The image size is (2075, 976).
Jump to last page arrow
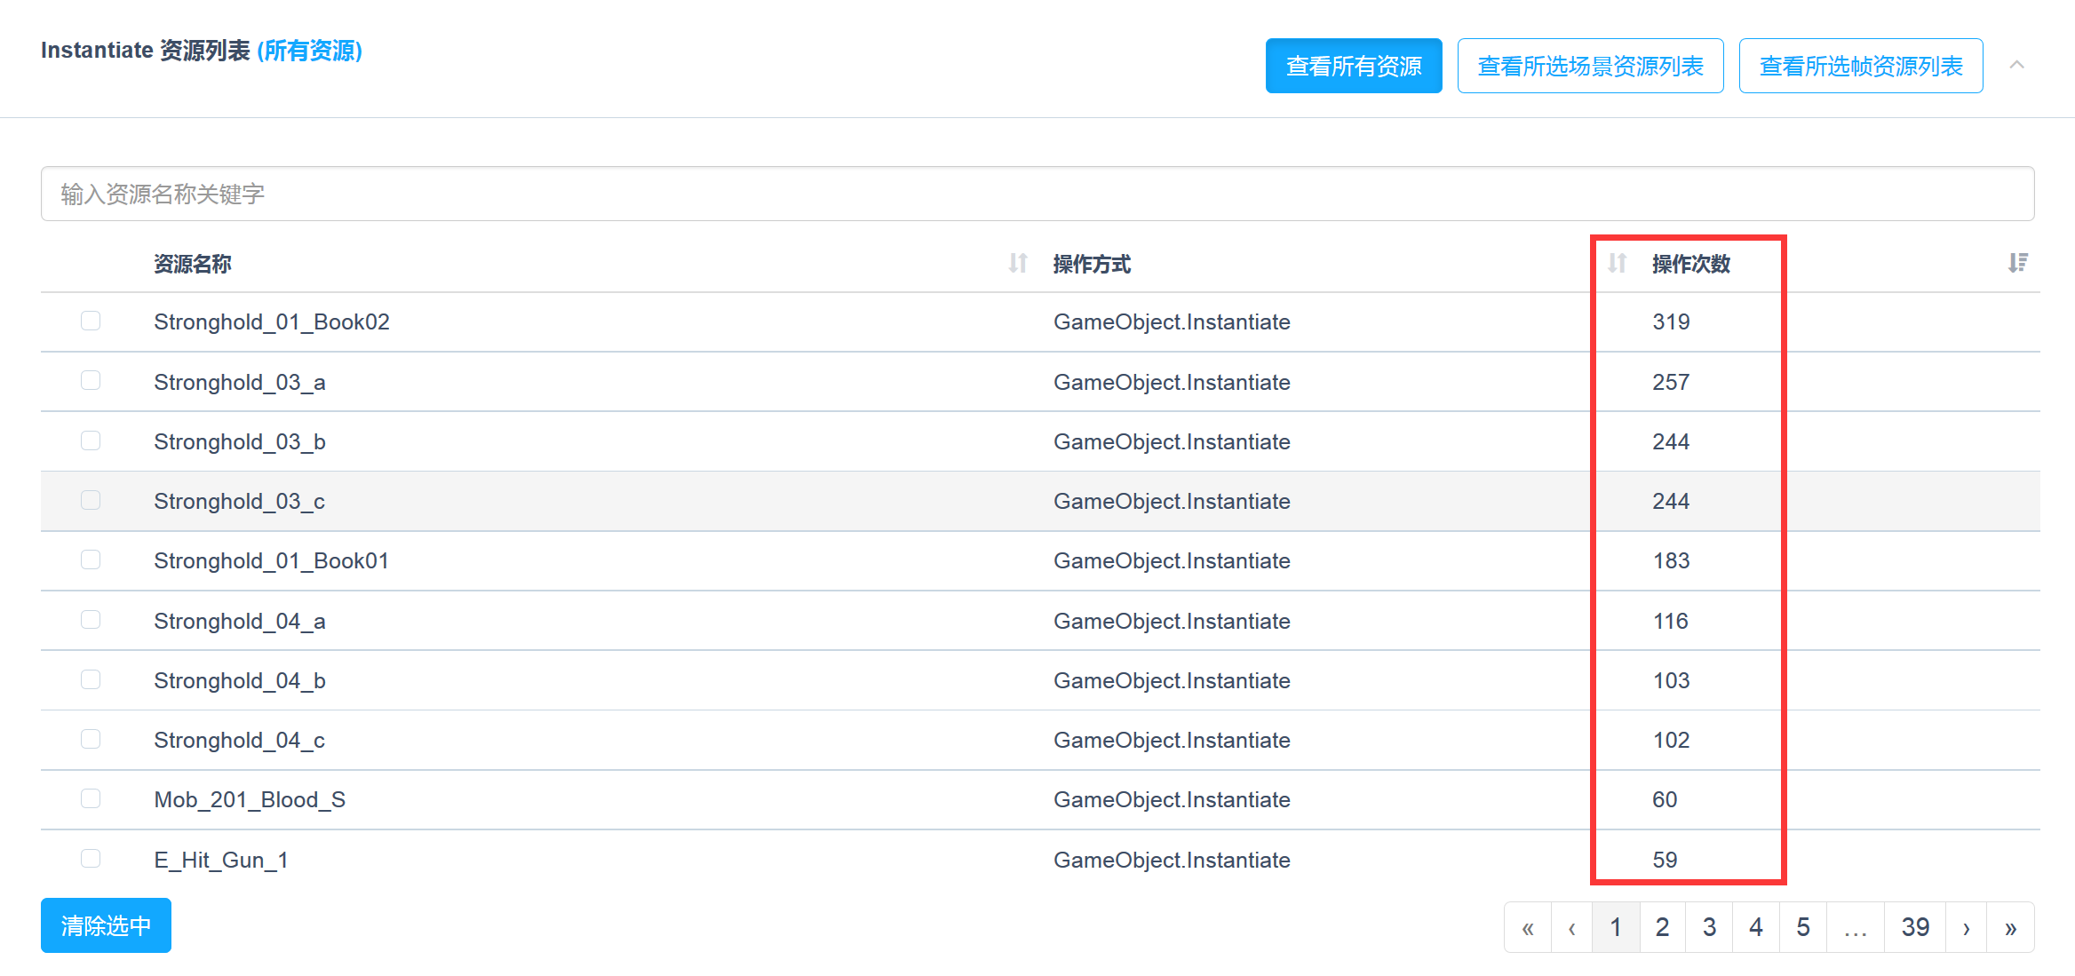(2011, 928)
